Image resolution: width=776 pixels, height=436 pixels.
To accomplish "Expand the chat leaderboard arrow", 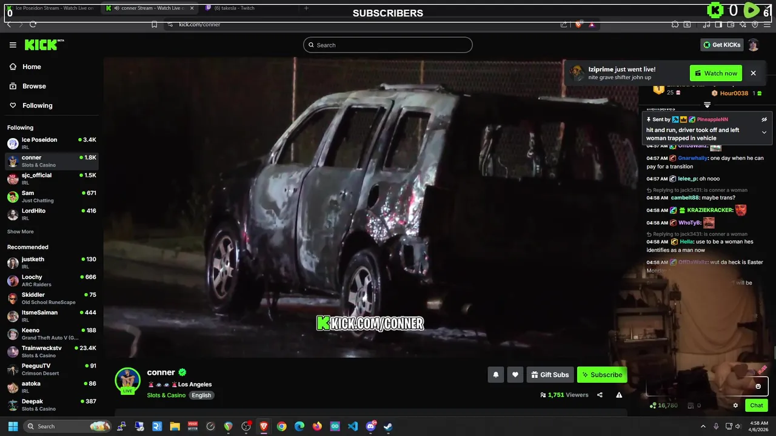I will (707, 105).
